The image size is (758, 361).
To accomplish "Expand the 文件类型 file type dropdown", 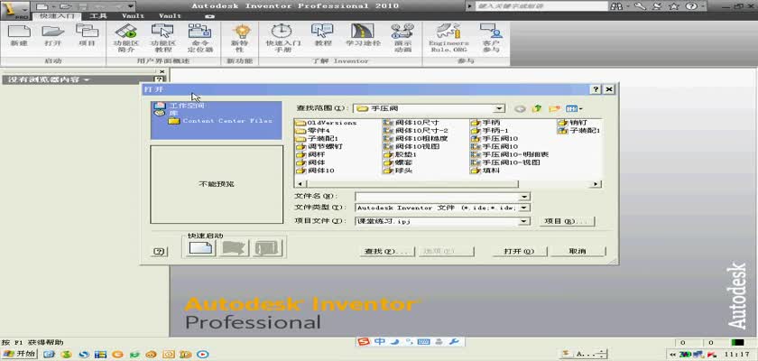I will coord(524,208).
